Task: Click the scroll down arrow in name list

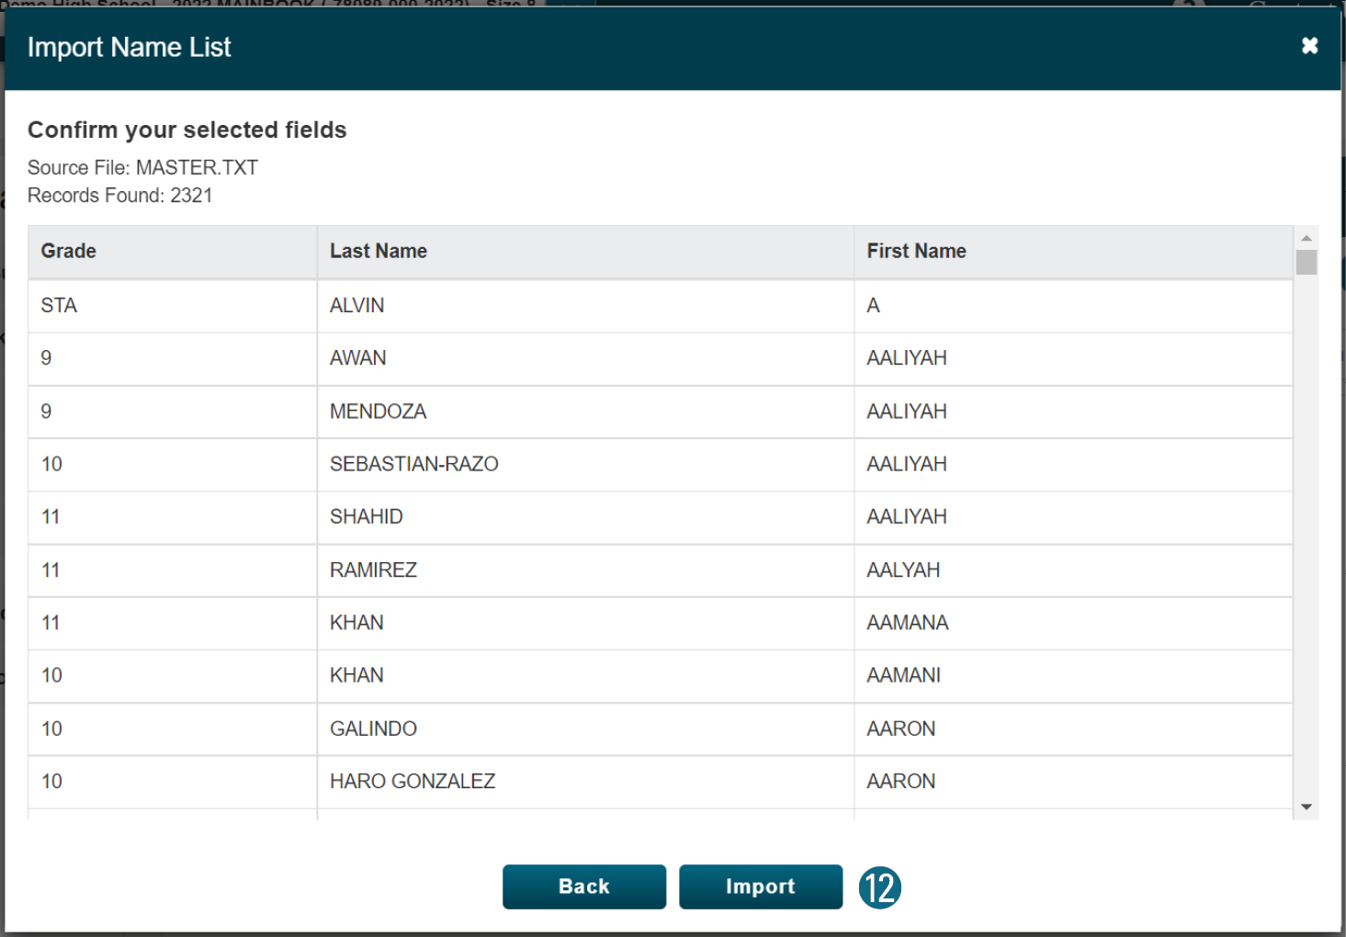Action: 1306,807
